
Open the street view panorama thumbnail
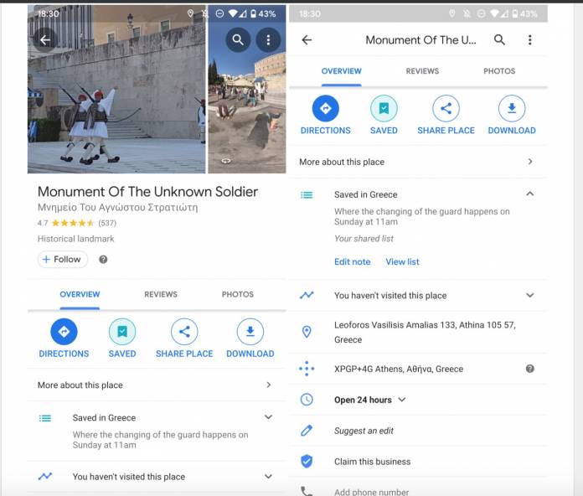[x=247, y=90]
